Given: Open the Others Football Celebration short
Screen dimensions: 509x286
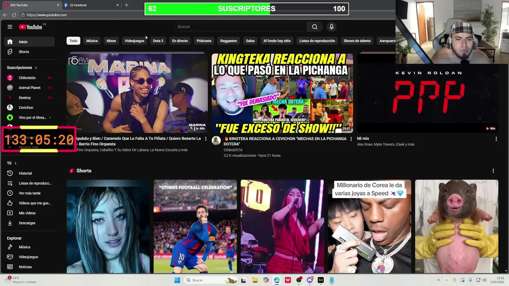Looking at the screenshot, I should click(x=195, y=226).
